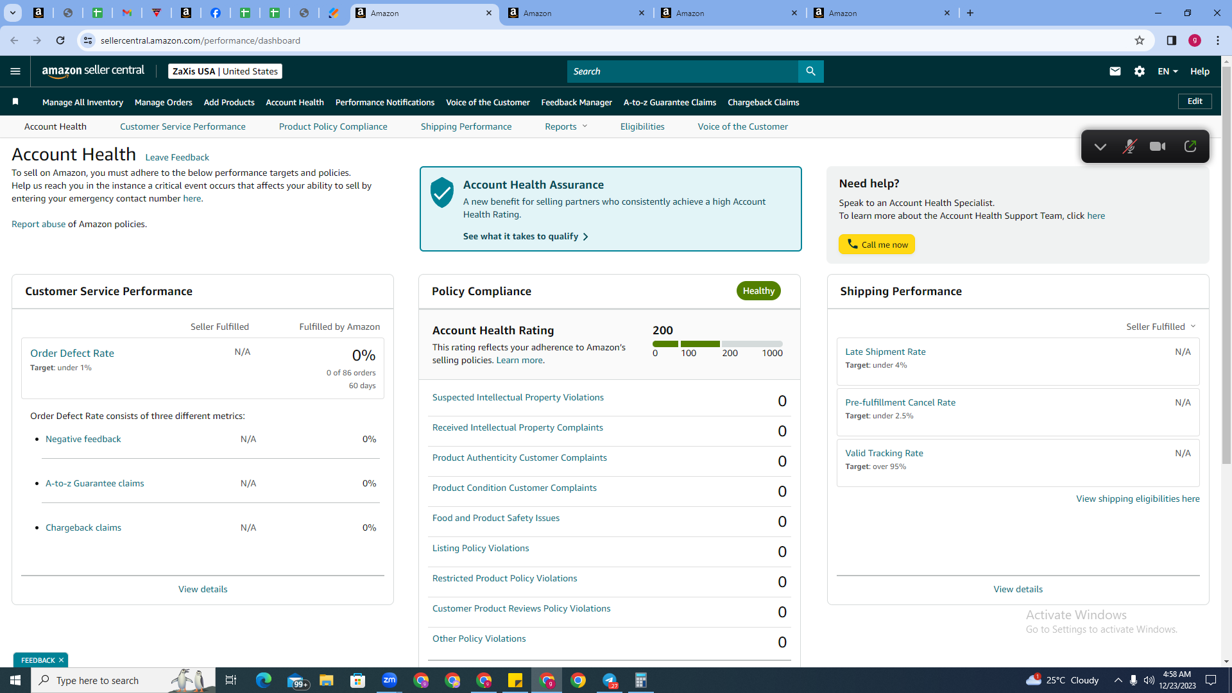Collapse the floating meeting toolbar chevron
The image size is (1232, 693).
[1100, 147]
